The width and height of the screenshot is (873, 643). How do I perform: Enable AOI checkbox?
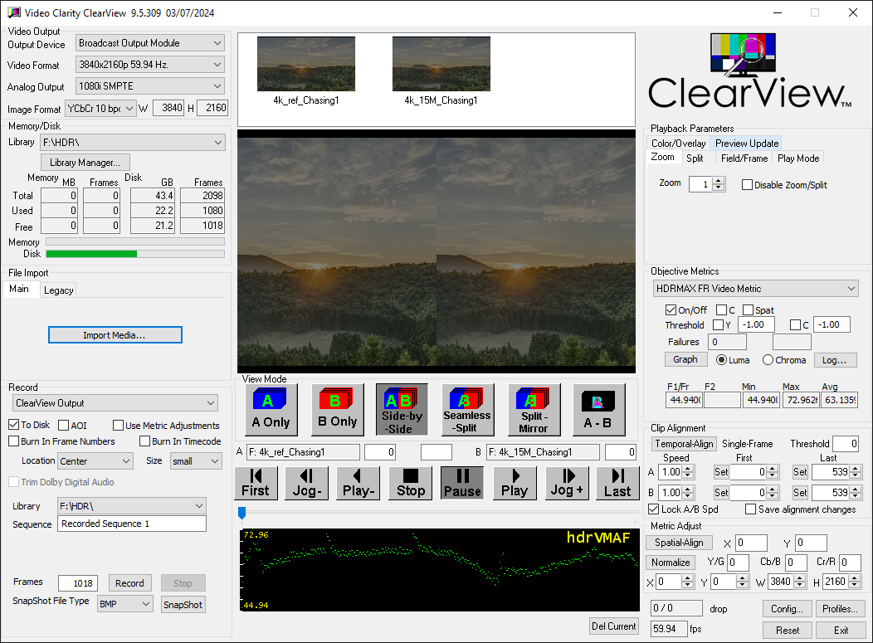pyautogui.click(x=63, y=426)
